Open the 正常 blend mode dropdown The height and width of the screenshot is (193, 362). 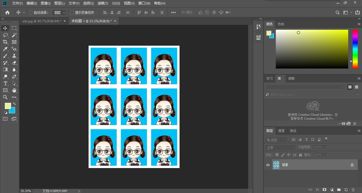280,147
